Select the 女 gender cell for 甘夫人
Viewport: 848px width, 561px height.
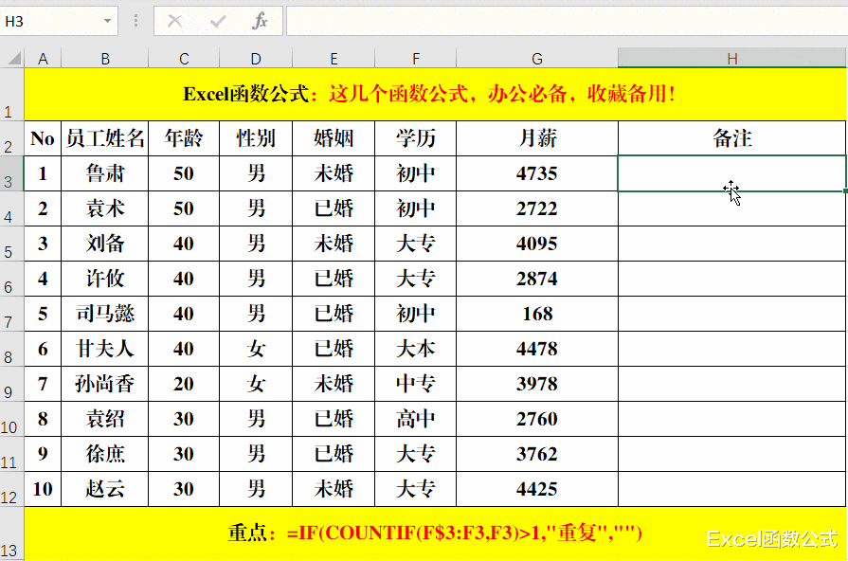[255, 349]
